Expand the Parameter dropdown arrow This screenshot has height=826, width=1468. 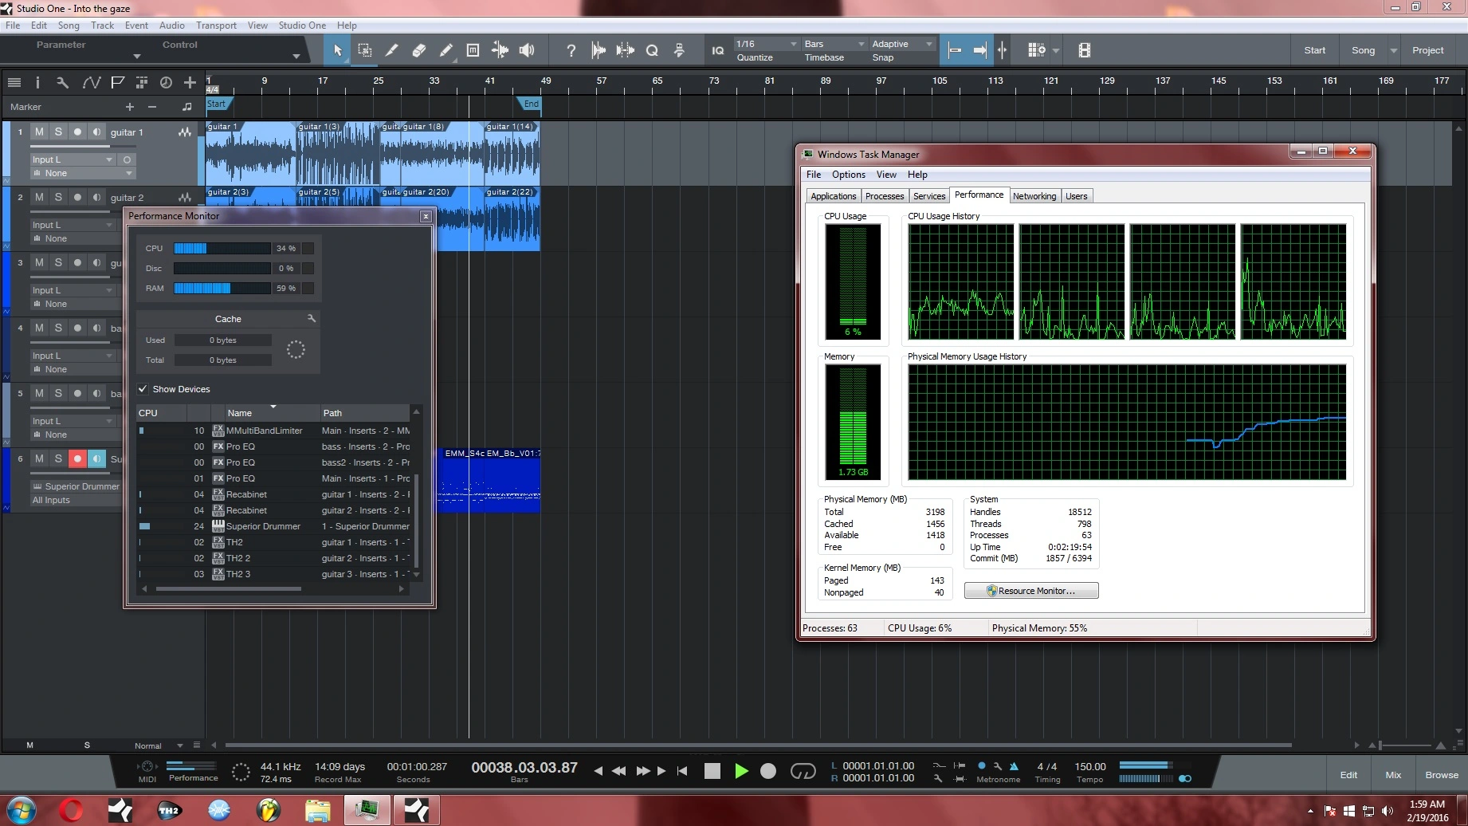click(x=137, y=56)
